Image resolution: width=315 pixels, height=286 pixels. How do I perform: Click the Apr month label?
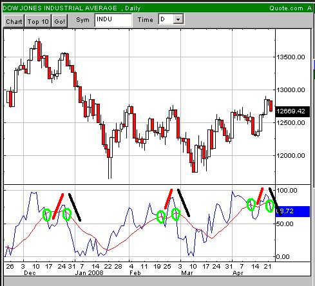(x=238, y=273)
